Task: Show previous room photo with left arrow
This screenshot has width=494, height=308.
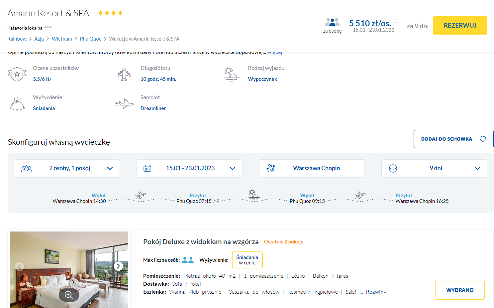Action: point(20,266)
